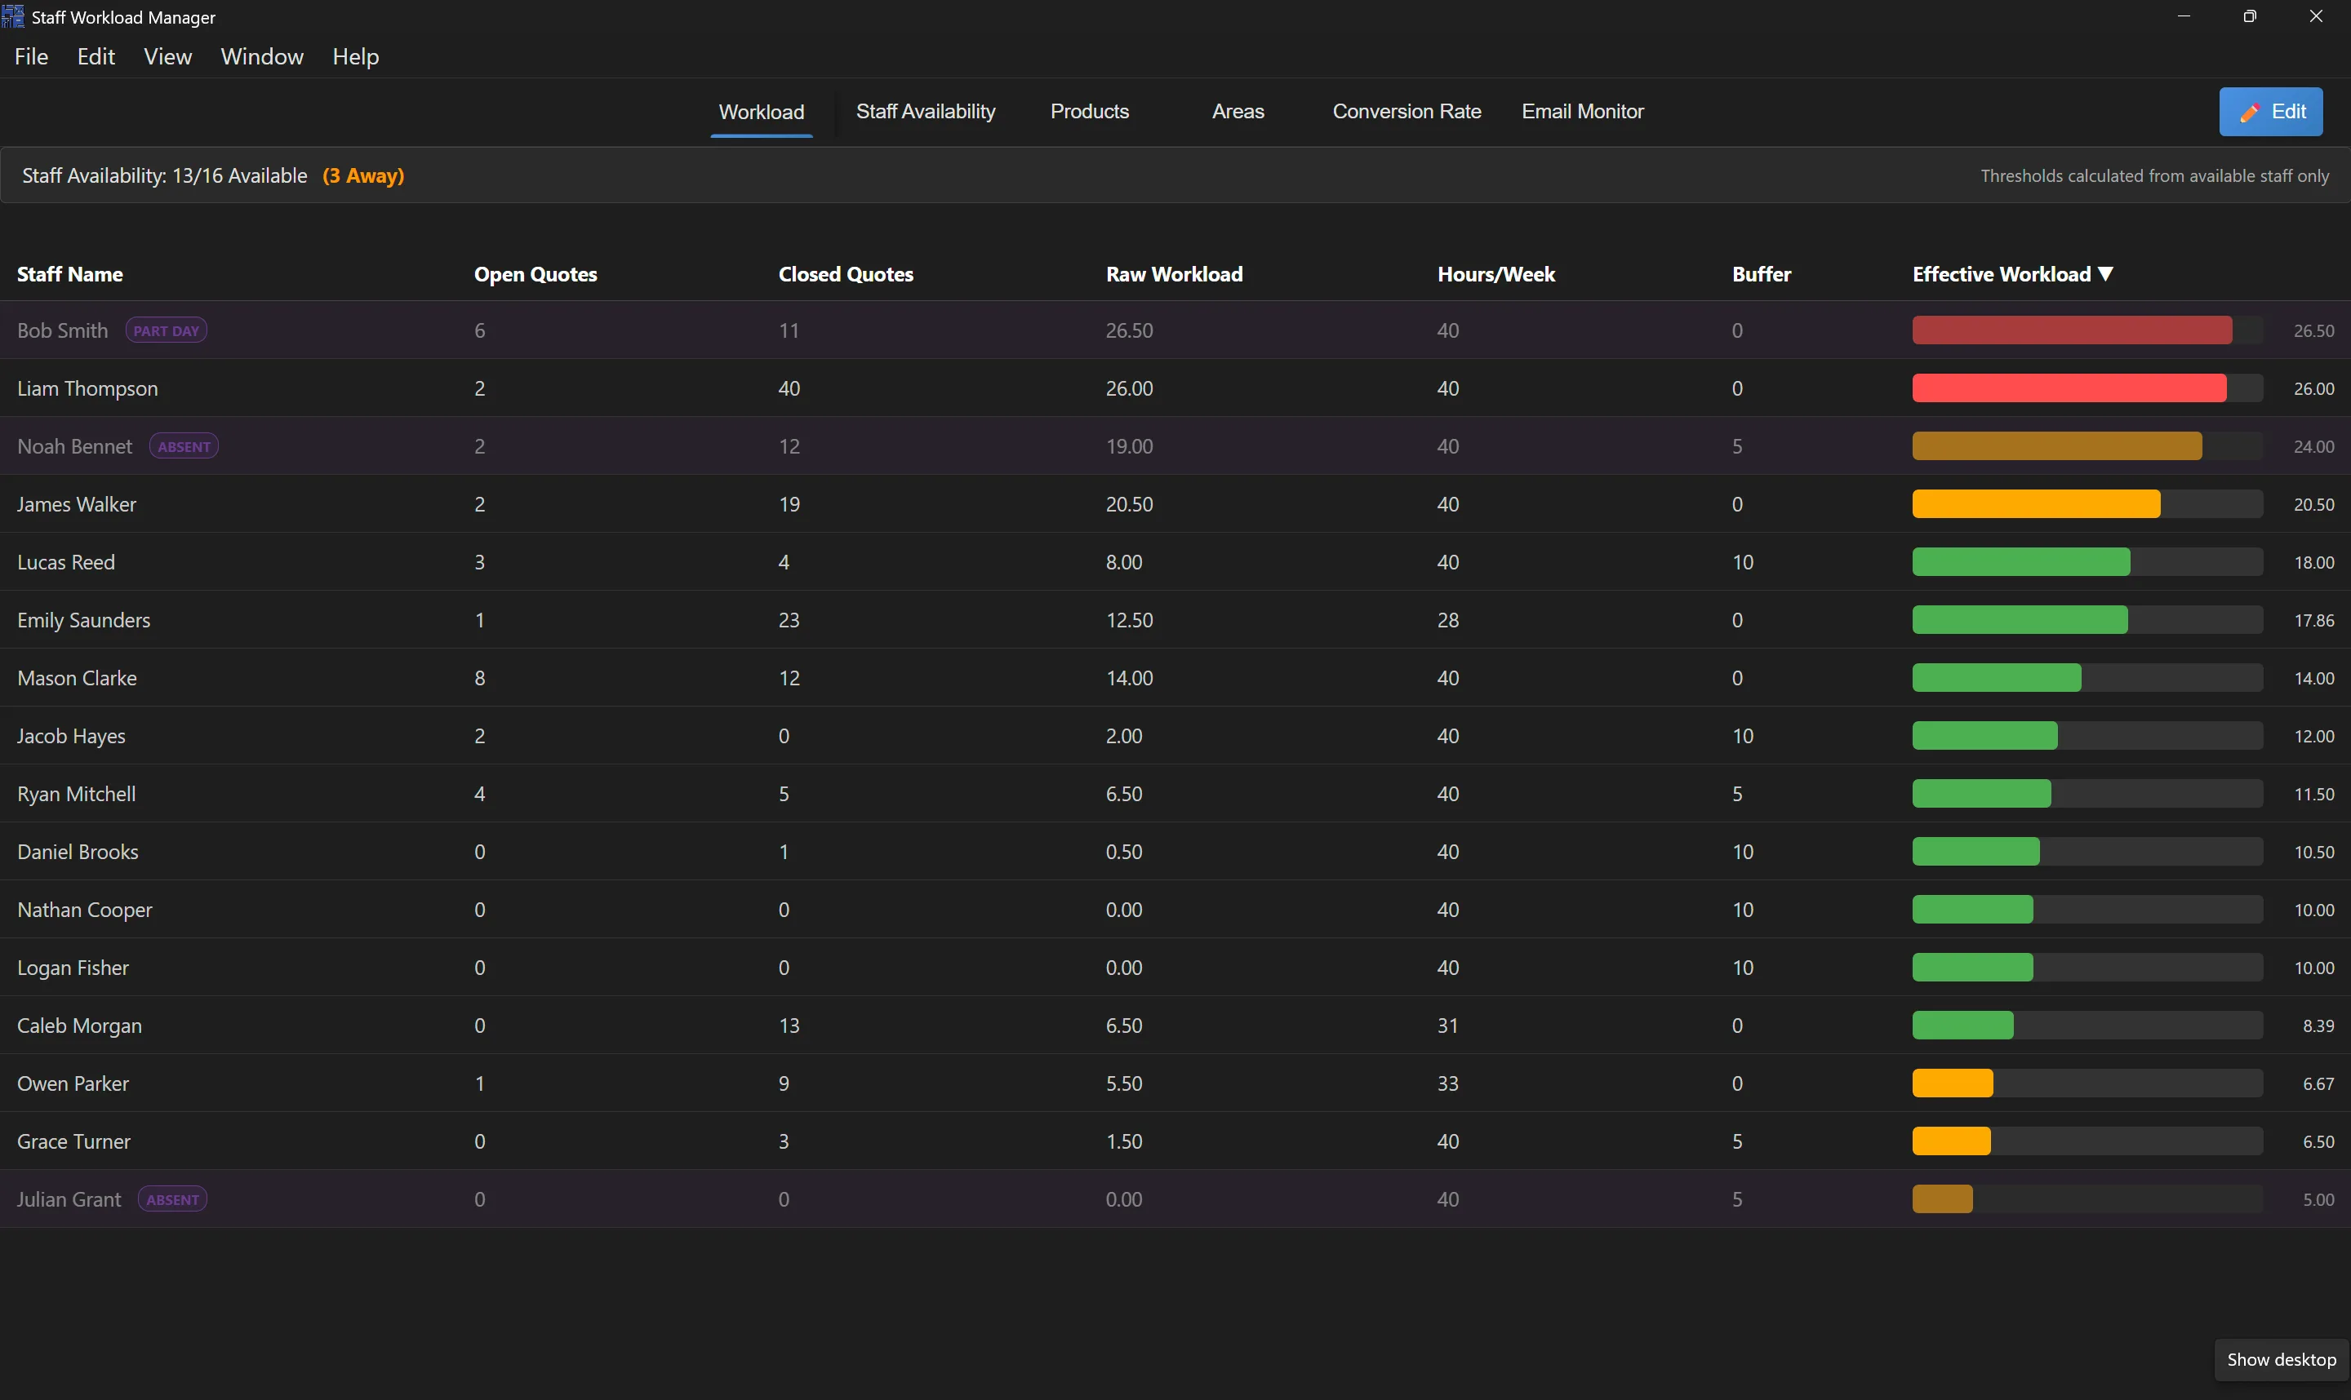This screenshot has height=1400, width=2351.
Task: Select the James Walker name cell
Action: 77,503
